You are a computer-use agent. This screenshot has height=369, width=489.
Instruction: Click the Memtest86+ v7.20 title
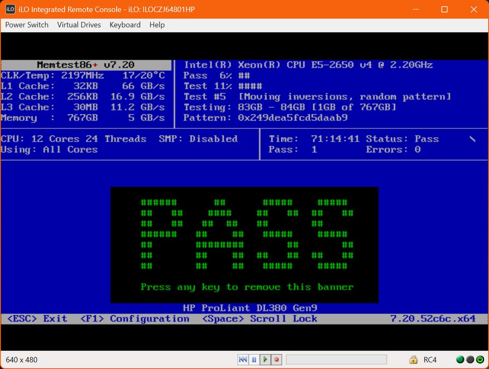click(86, 65)
